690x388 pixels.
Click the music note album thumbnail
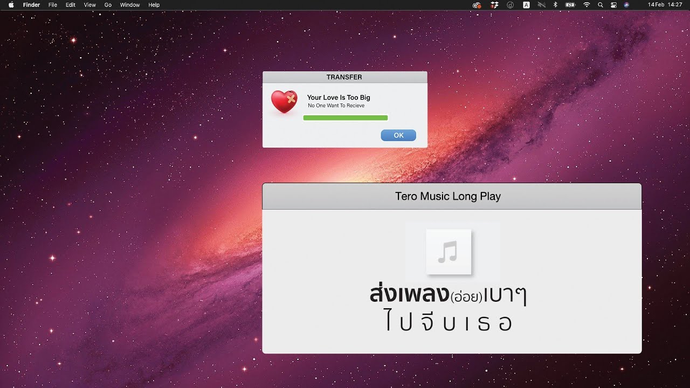[x=448, y=252]
